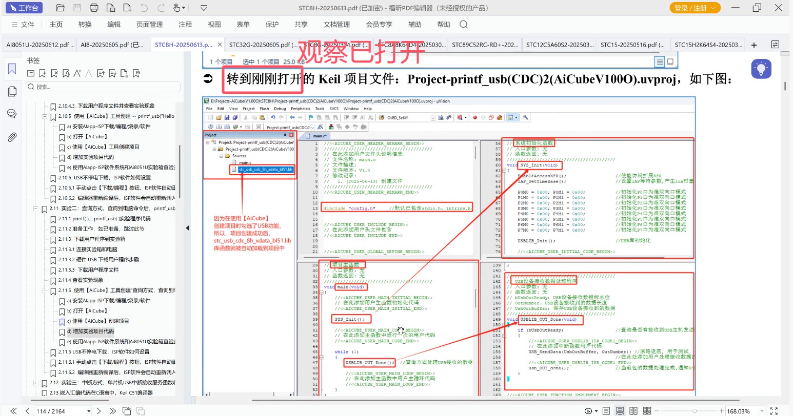Open the 会员专享 ribbon tab
Image resolution: width=793 pixels, height=416 pixels.
[379, 24]
